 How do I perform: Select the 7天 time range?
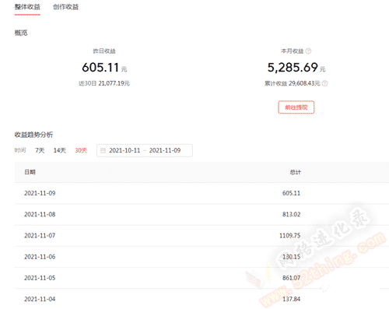pyautogui.click(x=40, y=150)
